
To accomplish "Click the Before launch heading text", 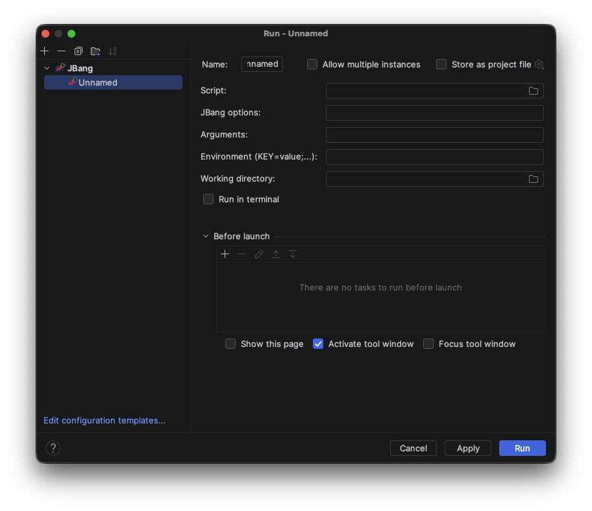I will click(x=241, y=237).
